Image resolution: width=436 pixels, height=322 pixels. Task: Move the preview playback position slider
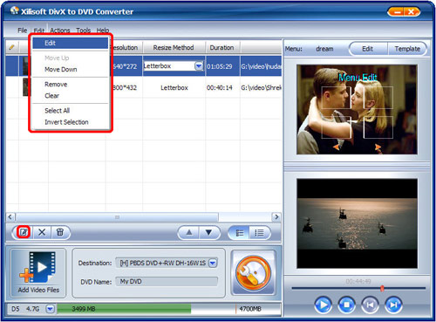click(382, 288)
